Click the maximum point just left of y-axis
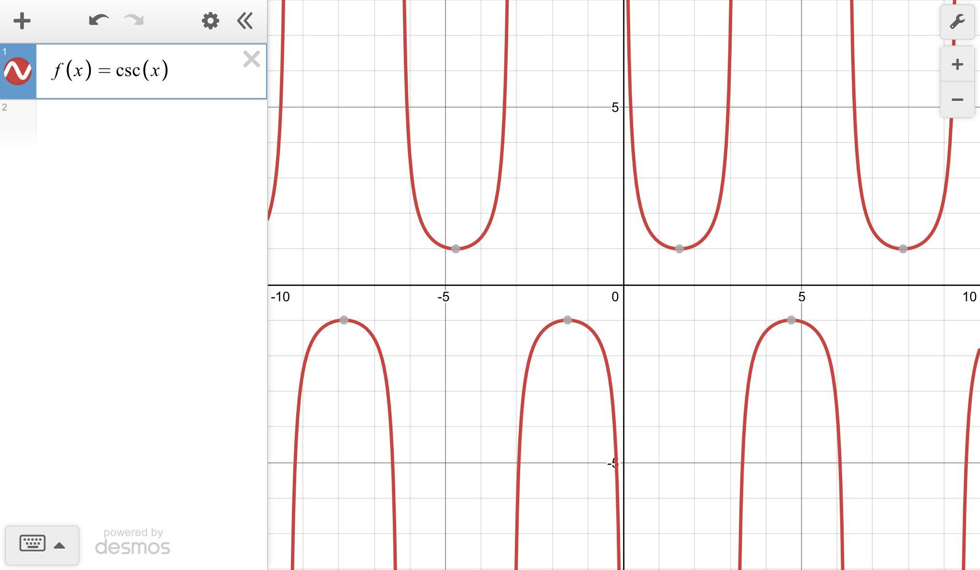Viewport: 980px width, 570px height. point(567,320)
